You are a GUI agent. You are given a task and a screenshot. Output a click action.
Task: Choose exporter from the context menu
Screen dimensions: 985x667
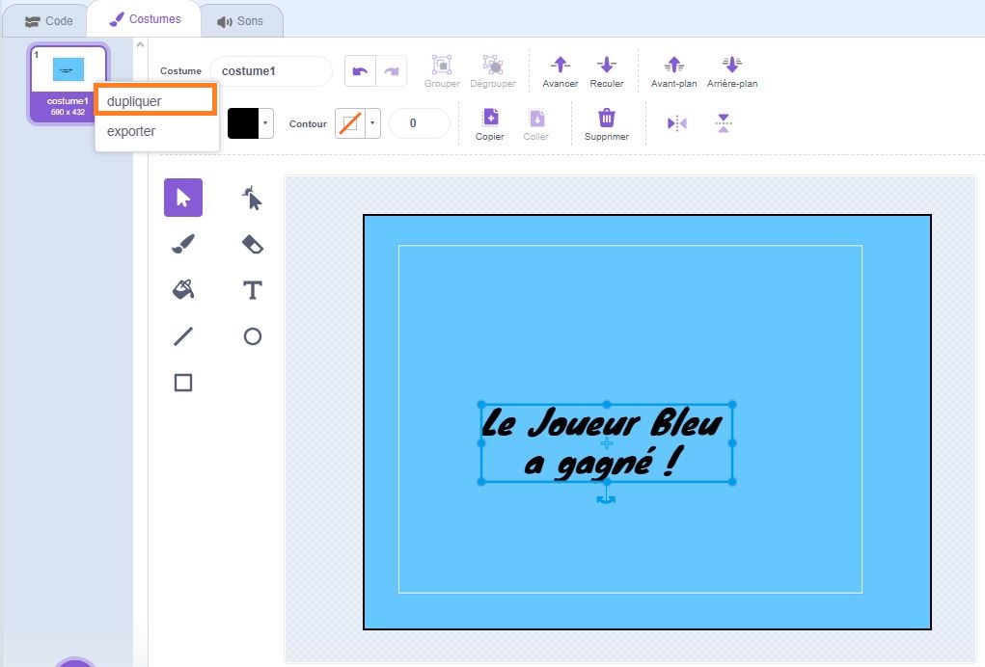point(131,131)
